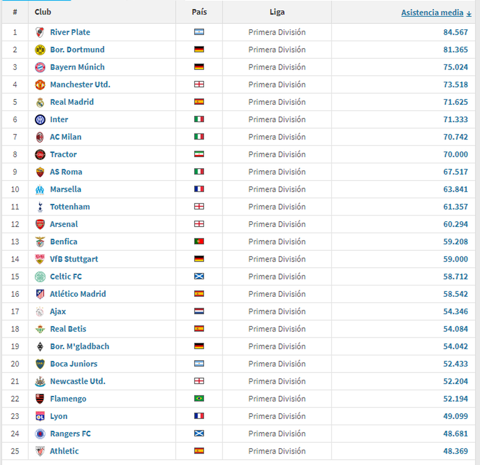
Task: Click the Portugal flag in Benfica row
Action: pyautogui.click(x=199, y=241)
